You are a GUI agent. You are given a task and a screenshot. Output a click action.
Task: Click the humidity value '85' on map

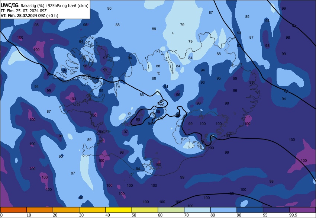(247, 16)
